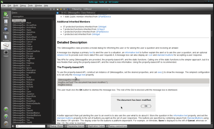This screenshot has width=214, height=129.
Task: Close the Index side panel
Action: pyautogui.click(x=54, y=9)
